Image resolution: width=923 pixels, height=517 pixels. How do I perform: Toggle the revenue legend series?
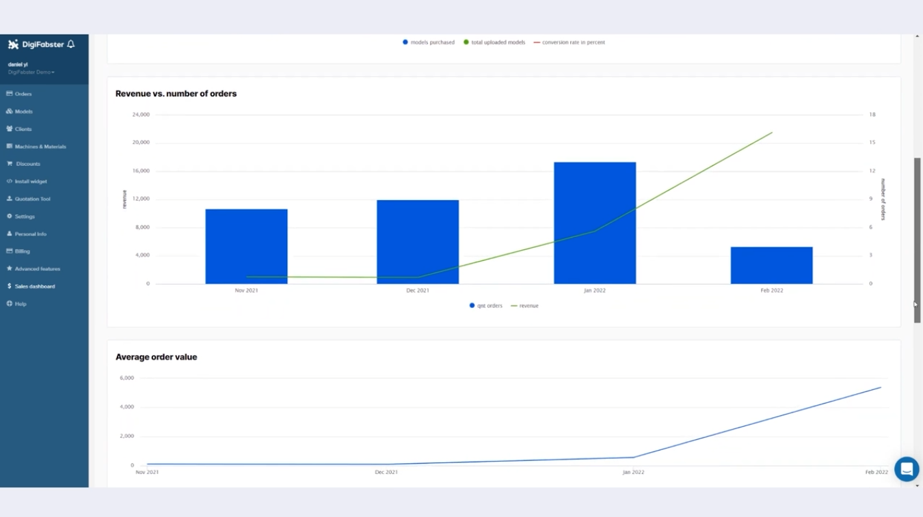tap(524, 306)
